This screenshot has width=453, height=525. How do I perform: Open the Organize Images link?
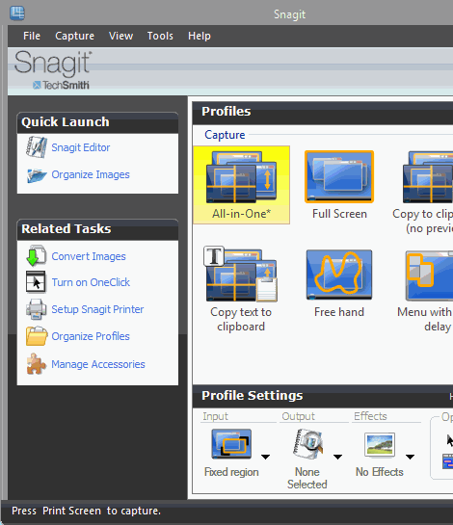coord(91,174)
